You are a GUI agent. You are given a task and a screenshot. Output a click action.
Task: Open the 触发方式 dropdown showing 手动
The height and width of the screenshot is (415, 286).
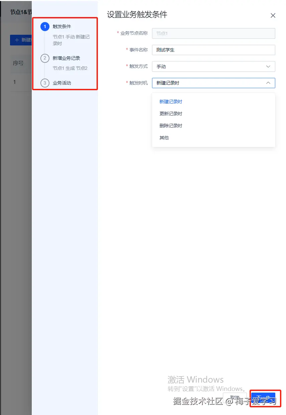coord(213,66)
